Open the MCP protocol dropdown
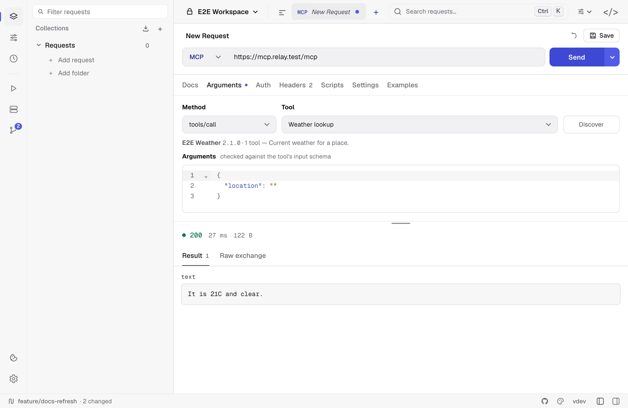This screenshot has height=408, width=628. point(205,57)
